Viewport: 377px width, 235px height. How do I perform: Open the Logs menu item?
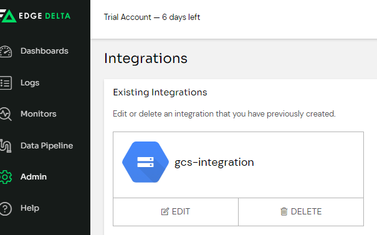pyautogui.click(x=30, y=83)
